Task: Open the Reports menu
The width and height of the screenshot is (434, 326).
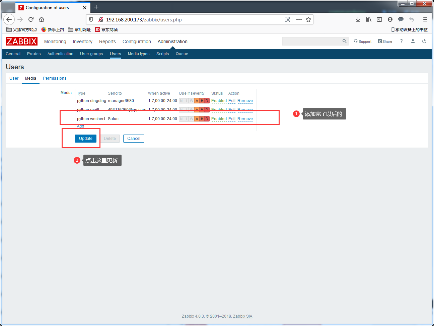Action: click(x=107, y=42)
